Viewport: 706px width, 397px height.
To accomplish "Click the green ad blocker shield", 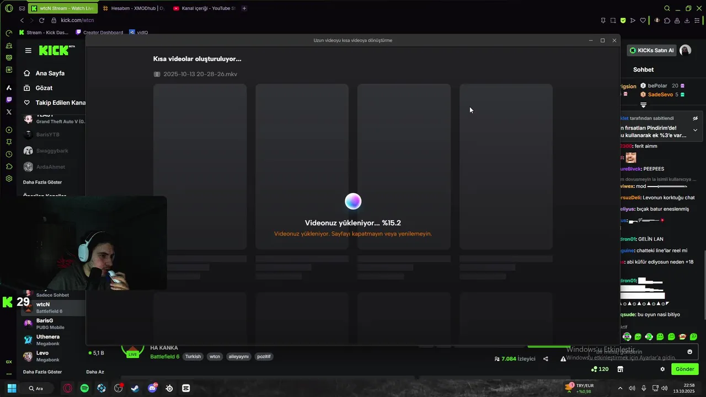I will [x=623, y=20].
